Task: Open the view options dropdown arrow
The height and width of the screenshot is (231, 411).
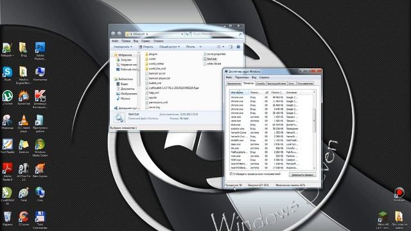Action: (x=223, y=47)
